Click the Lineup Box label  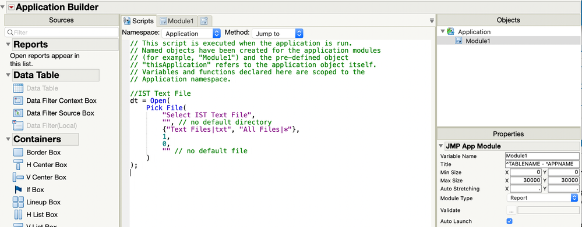(44, 202)
